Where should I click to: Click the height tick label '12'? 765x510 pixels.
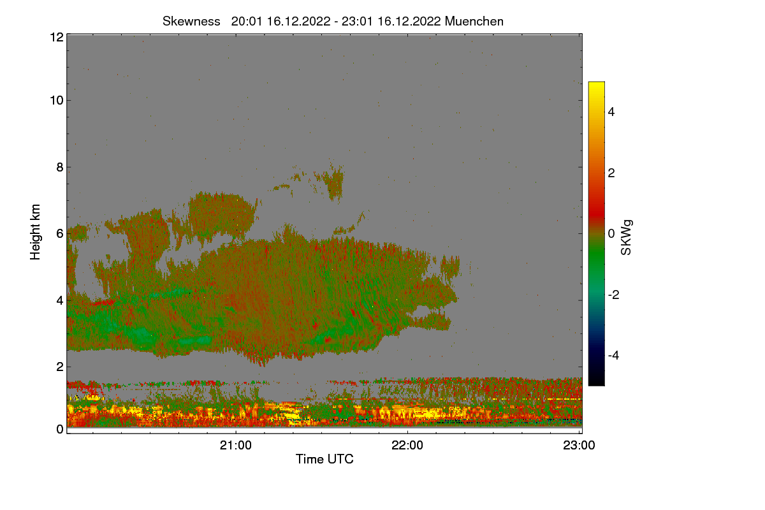click(x=55, y=37)
